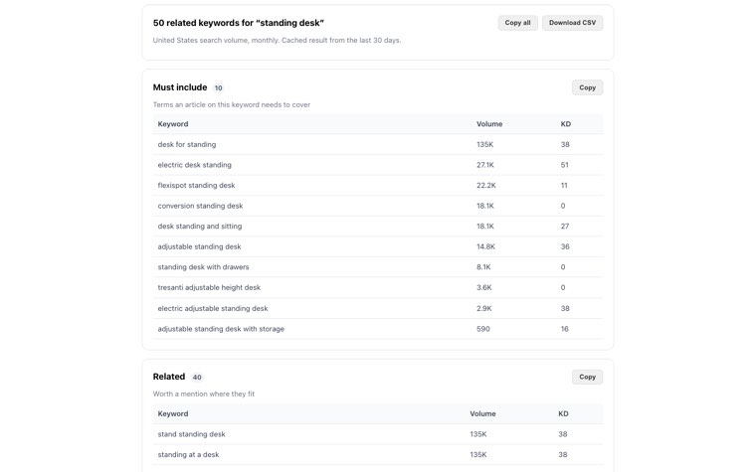Click keyword "electric desk standing"
Image resolution: width=756 pixels, height=472 pixels.
[x=194, y=165]
